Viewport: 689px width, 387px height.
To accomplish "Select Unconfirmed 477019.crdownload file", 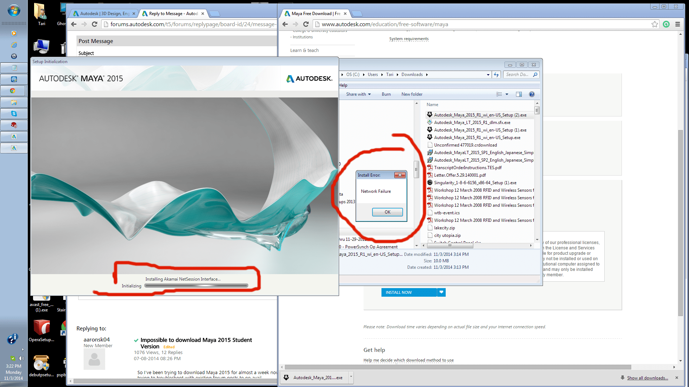I will point(465,145).
